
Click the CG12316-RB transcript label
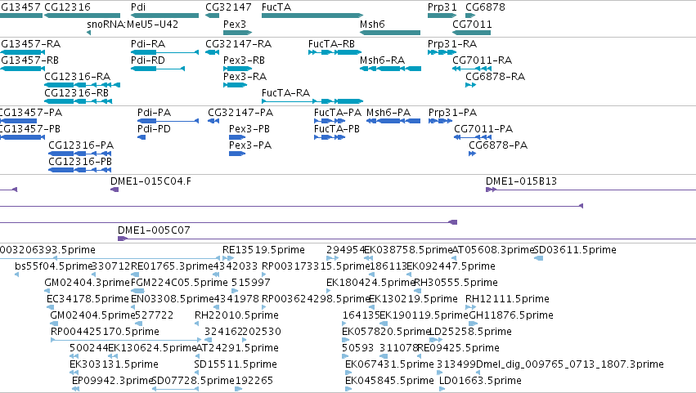pyautogui.click(x=76, y=92)
